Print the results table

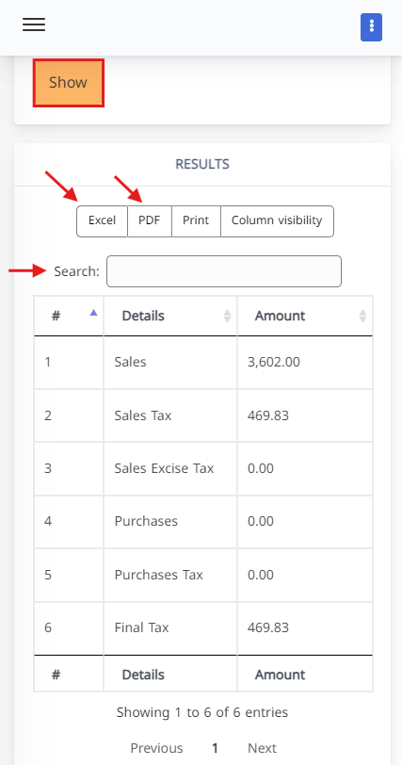click(x=196, y=221)
